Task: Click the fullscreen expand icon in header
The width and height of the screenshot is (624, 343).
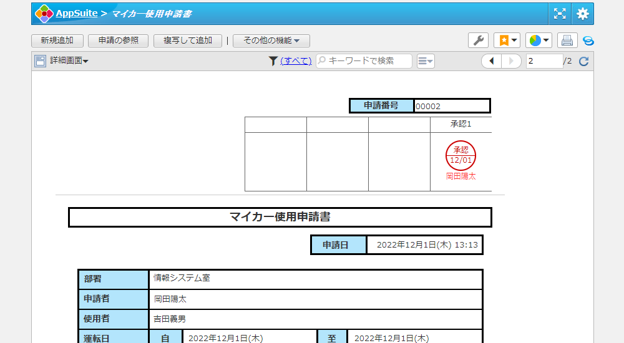Action: pyautogui.click(x=560, y=14)
